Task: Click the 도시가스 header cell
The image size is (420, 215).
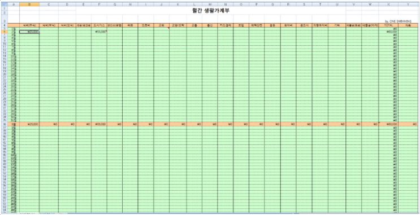Action: click(x=99, y=25)
